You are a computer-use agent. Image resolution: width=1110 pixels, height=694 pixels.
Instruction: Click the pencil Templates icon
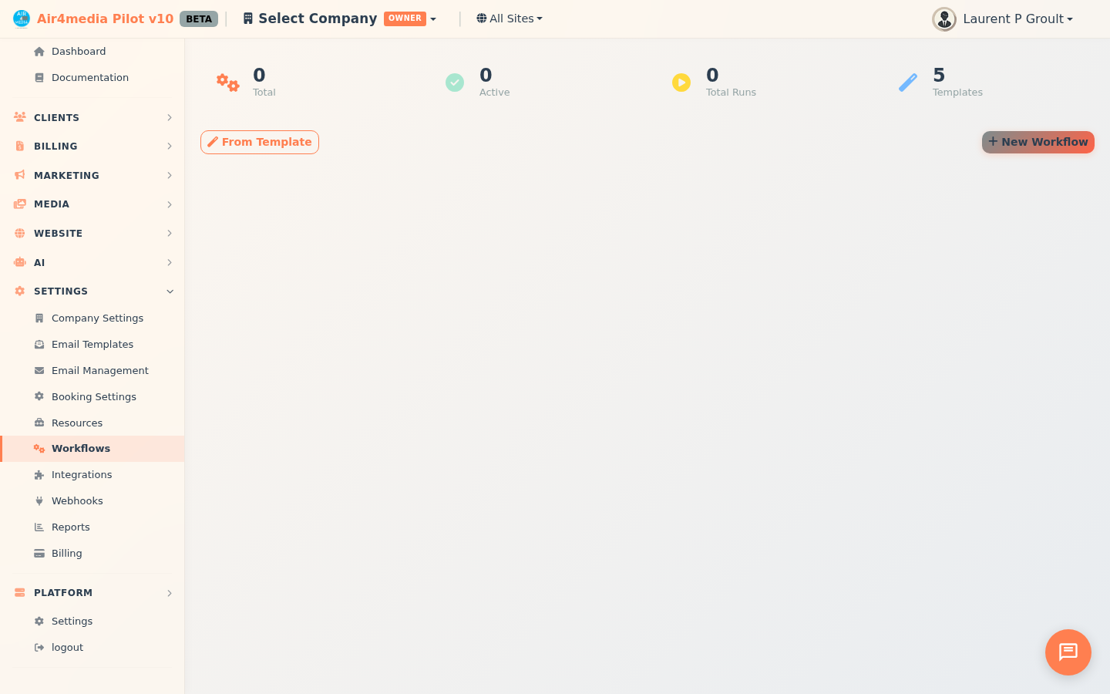click(908, 82)
